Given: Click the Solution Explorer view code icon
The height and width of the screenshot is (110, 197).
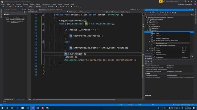Looking at the screenshot, I should coord(171,12).
